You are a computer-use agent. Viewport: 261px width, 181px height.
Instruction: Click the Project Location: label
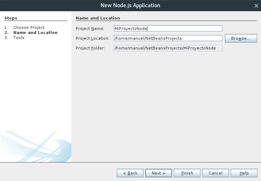click(92, 38)
